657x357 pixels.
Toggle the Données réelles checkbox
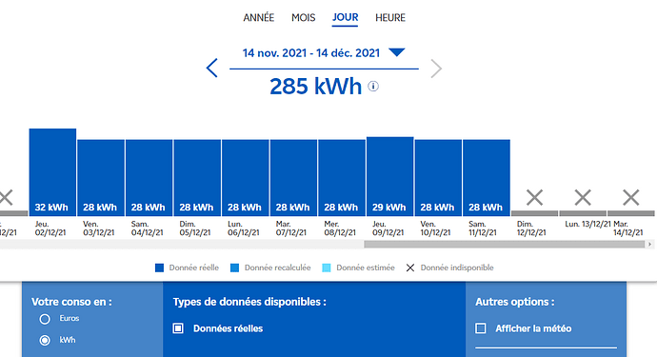coord(178,328)
